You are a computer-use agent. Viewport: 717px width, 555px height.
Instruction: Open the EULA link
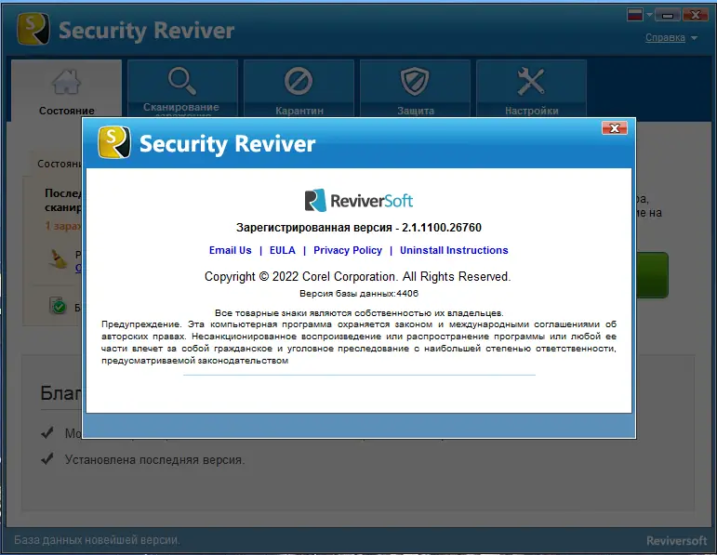coord(282,250)
